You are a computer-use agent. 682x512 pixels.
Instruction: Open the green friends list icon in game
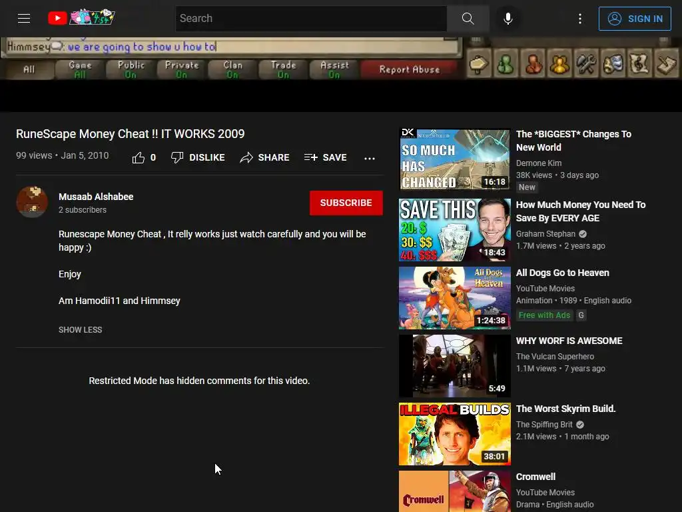coord(506,64)
